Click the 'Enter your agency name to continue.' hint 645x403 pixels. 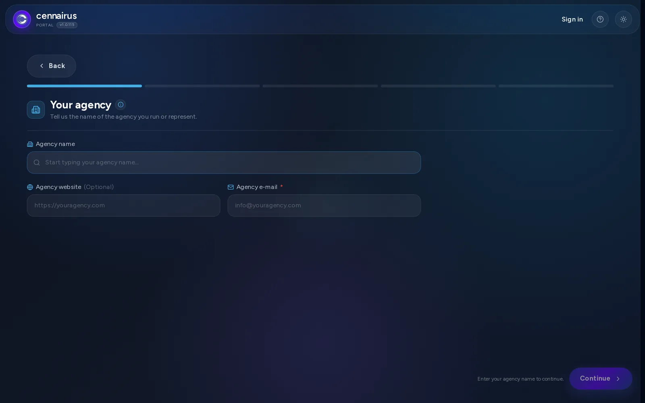(x=520, y=379)
